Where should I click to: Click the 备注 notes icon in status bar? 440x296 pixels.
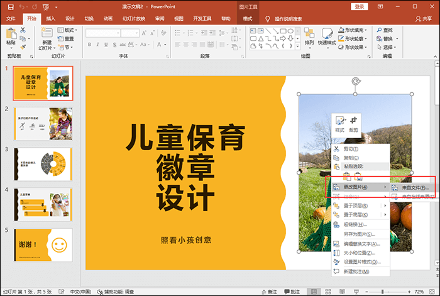(264, 292)
